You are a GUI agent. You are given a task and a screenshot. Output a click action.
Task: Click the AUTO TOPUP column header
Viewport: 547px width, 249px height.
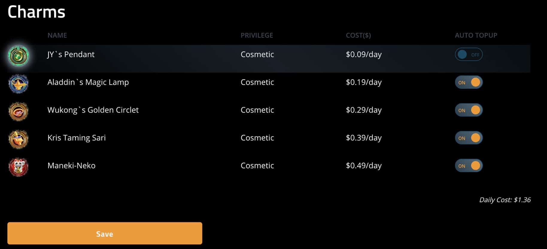point(476,35)
